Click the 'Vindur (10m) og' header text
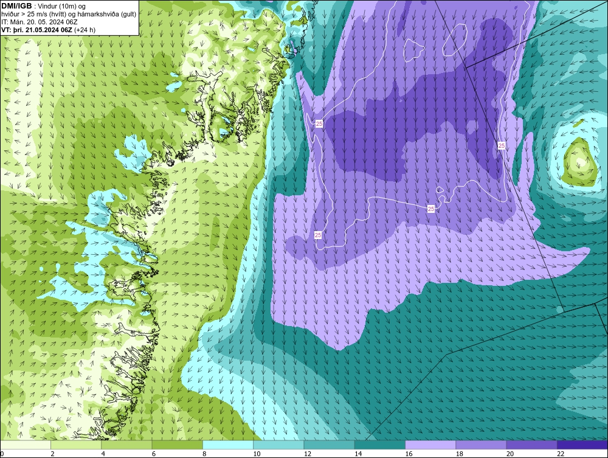This screenshot has height=458, width=608. point(63,6)
